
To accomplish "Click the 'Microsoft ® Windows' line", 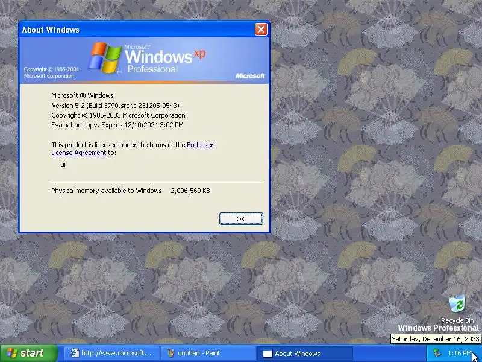I will pyautogui.click(x=83, y=95).
